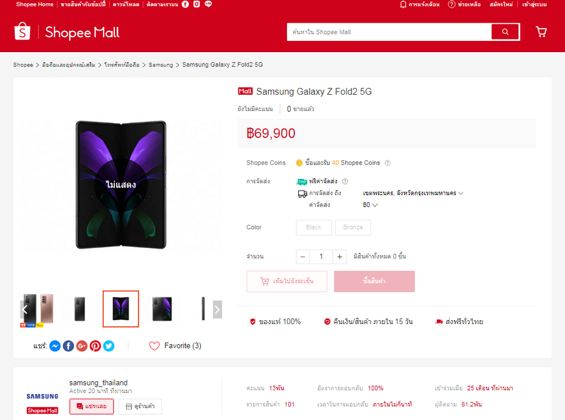Select the Bronze color option
The width and height of the screenshot is (565, 420).
coord(353,227)
